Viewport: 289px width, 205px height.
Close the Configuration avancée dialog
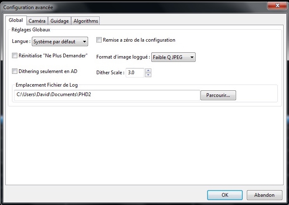[x=274, y=6]
